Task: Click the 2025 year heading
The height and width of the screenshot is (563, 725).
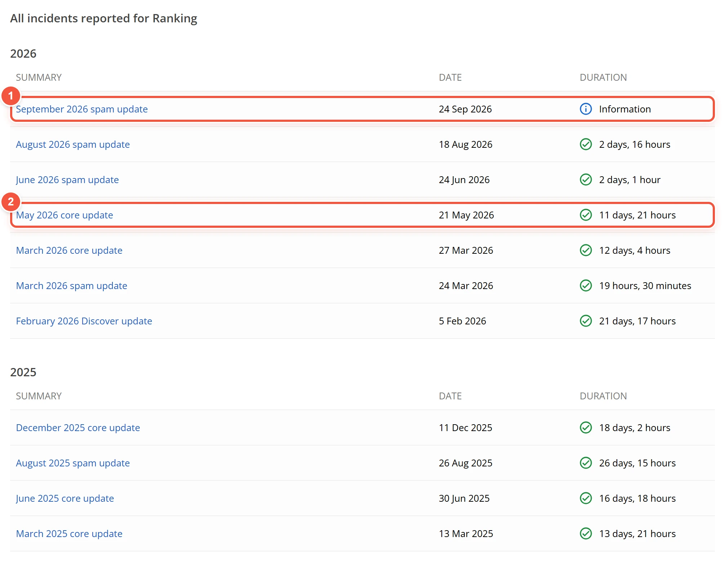Action: coord(23,372)
